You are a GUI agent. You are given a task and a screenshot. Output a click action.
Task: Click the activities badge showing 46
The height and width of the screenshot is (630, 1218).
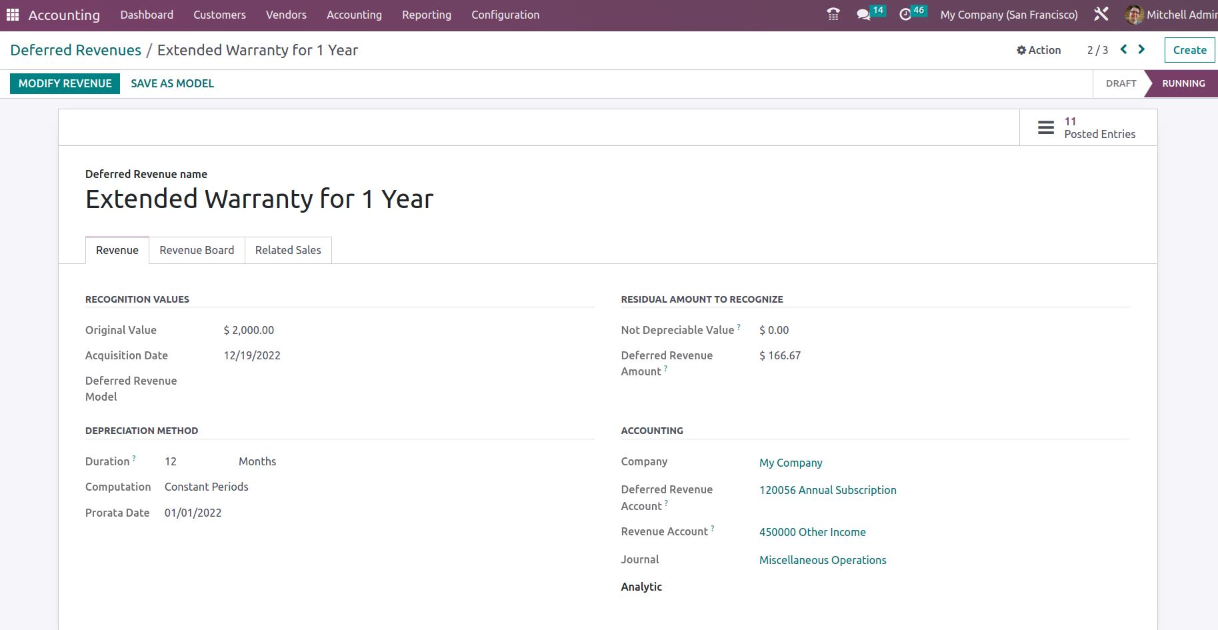click(919, 10)
